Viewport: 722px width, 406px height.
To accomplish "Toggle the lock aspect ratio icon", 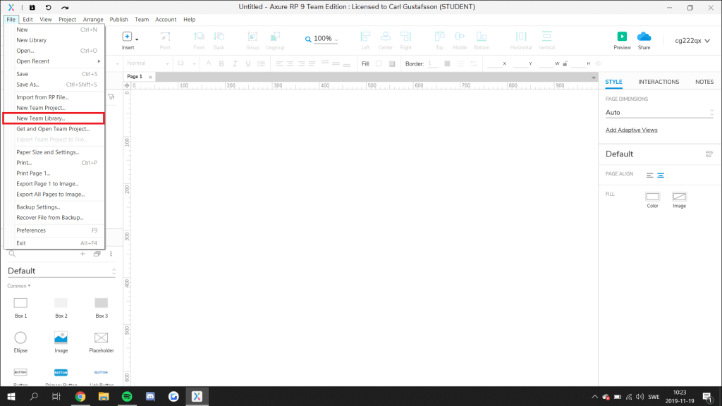I will (566, 63).
